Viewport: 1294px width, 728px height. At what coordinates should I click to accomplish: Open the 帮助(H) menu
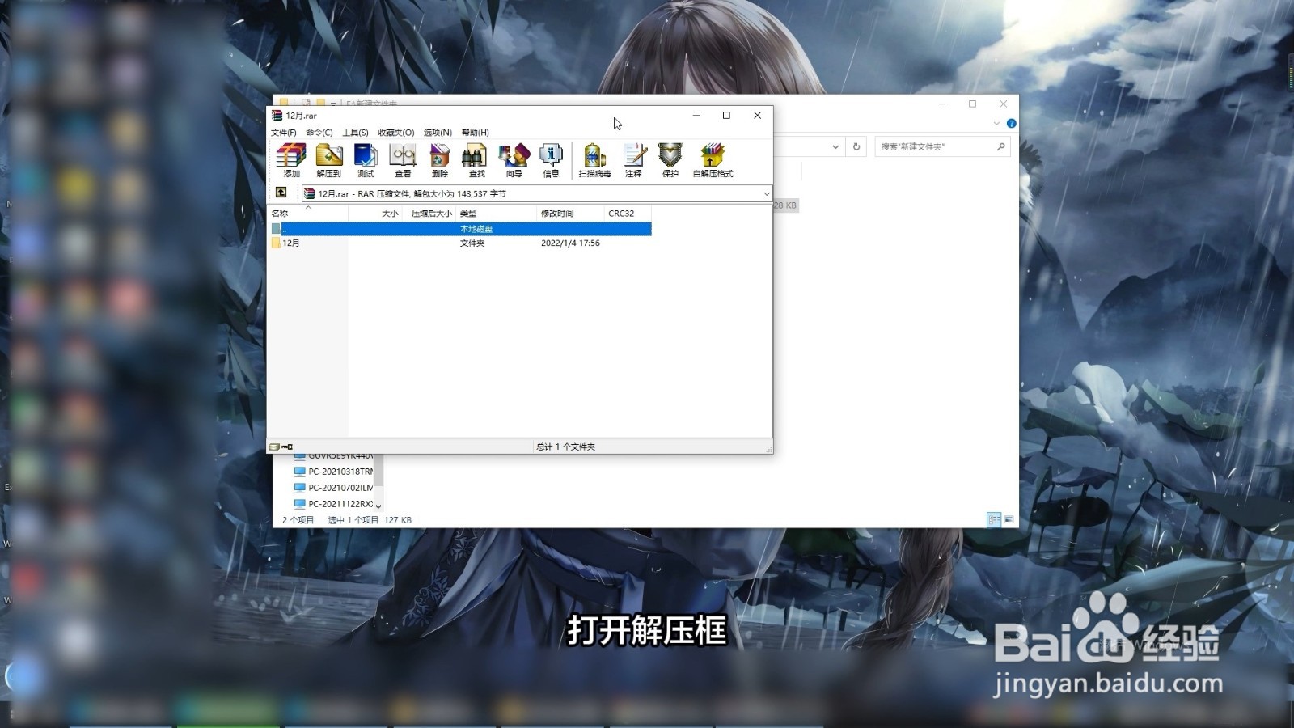[x=475, y=133]
